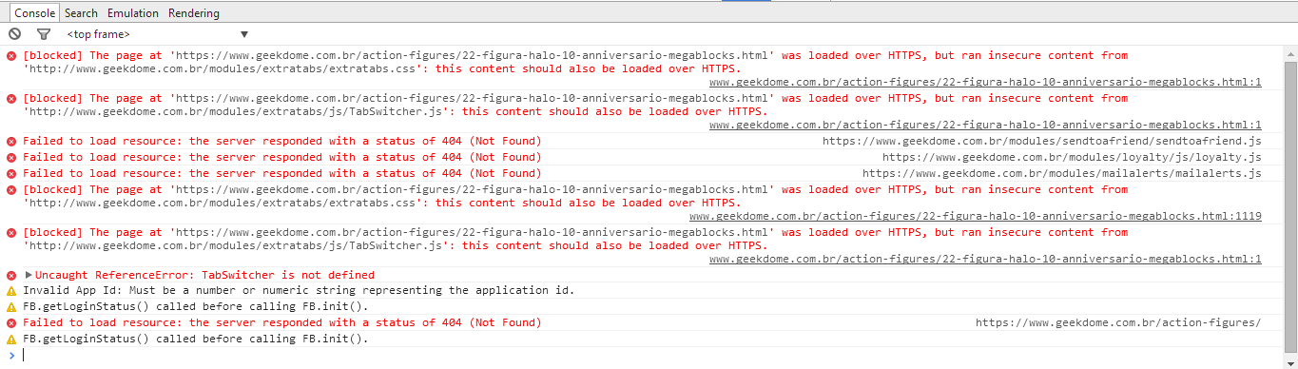The width and height of the screenshot is (1298, 369).
Task: Open the sendtoafriend.js source link
Action: pyautogui.click(x=1041, y=142)
